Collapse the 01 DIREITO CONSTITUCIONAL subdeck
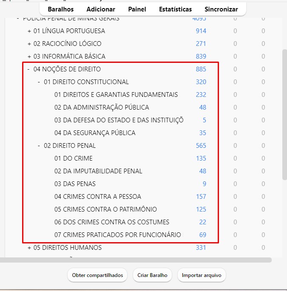The width and height of the screenshot is (287, 291). (39, 82)
